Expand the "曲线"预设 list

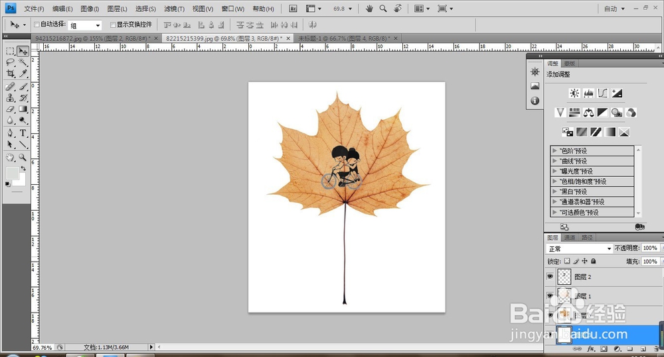[554, 161]
